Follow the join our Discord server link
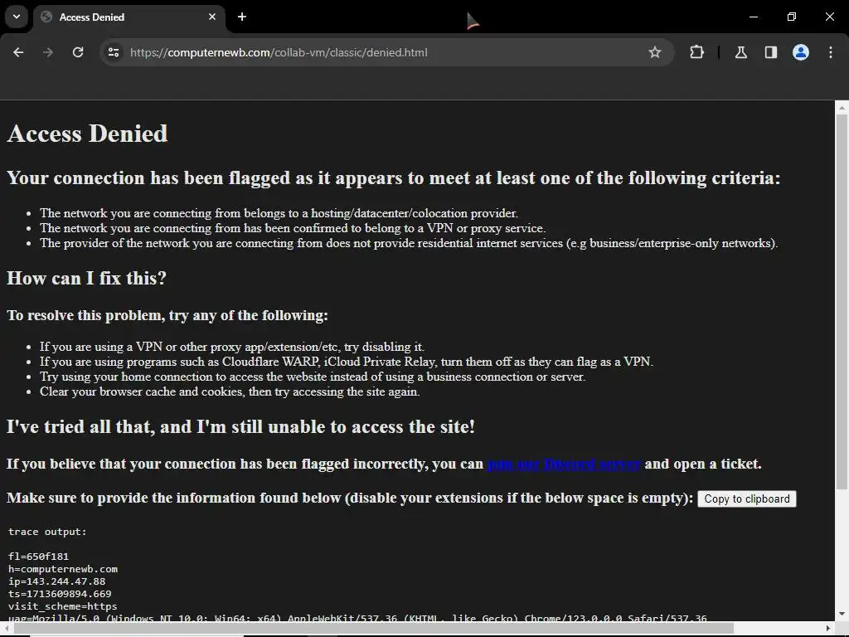This screenshot has height=637, width=849. pyautogui.click(x=564, y=464)
